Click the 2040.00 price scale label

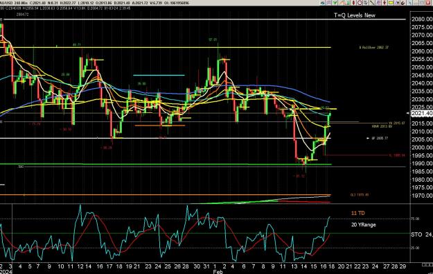[422, 83]
